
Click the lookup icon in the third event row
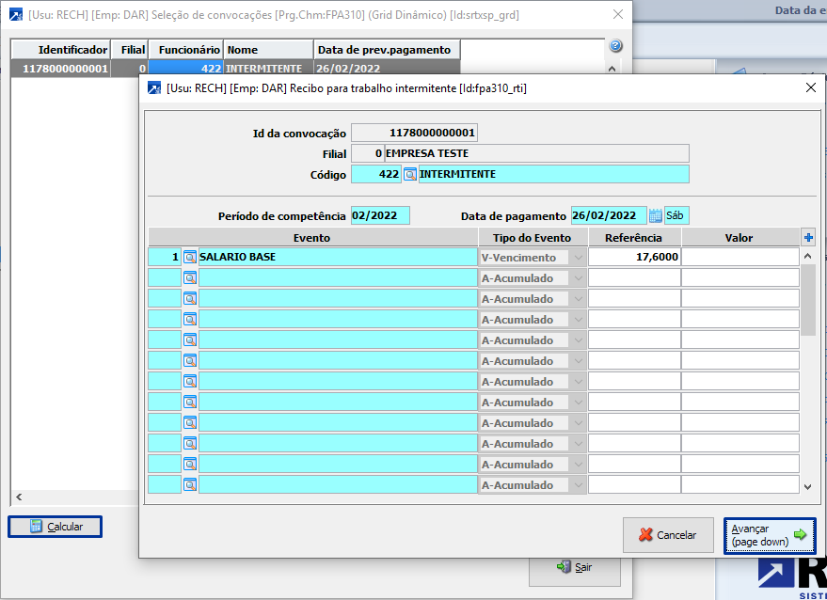tap(190, 298)
